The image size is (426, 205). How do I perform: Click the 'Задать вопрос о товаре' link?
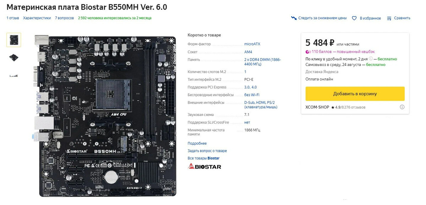[x=207, y=151]
